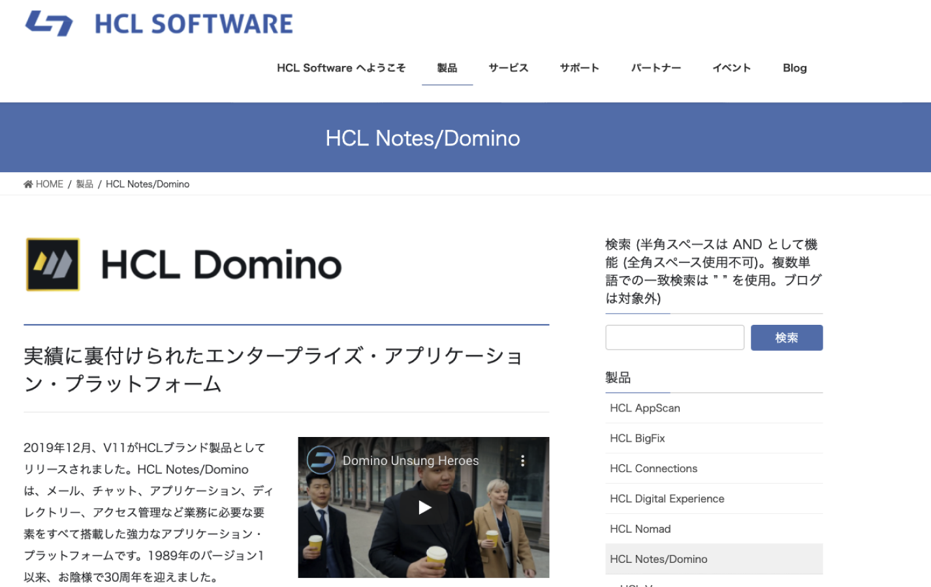The width and height of the screenshot is (931, 587).
Task: Open the サポート menu
Action: click(579, 68)
